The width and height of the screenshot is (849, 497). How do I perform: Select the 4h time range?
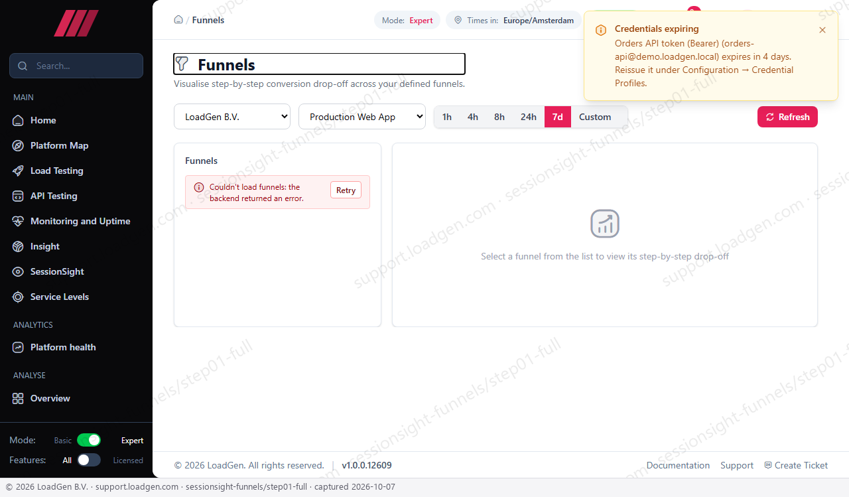point(473,117)
